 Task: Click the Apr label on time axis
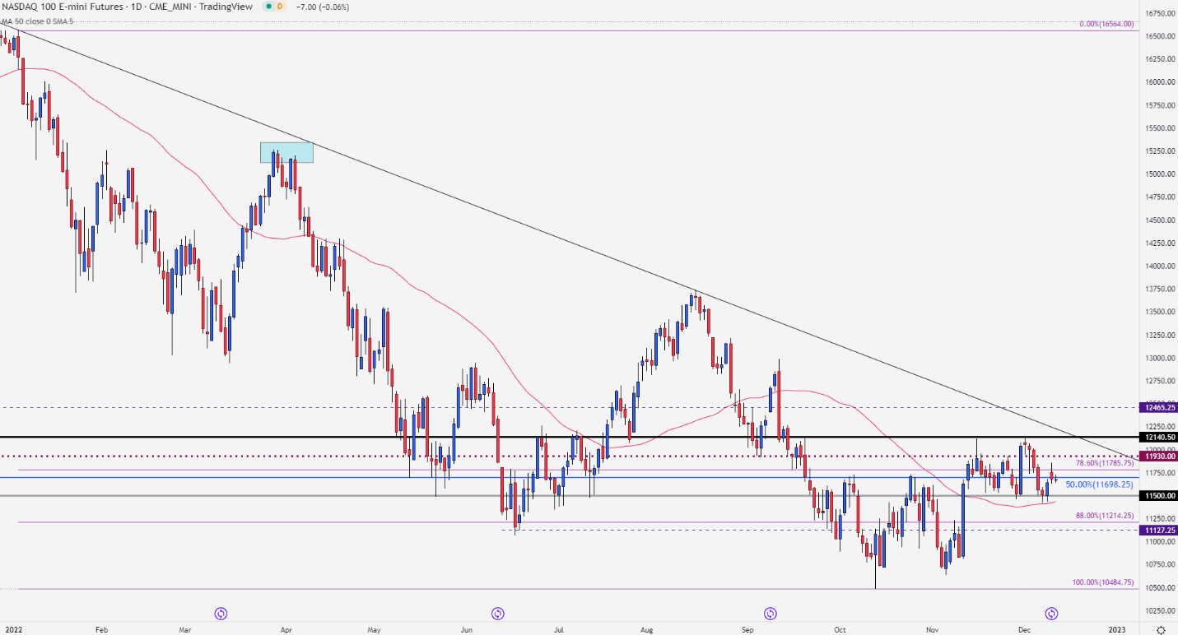(286, 629)
